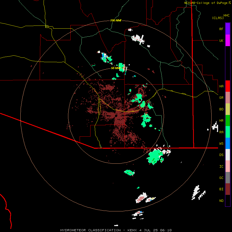The height and width of the screenshot is (232, 232).
Task: Pick the RA rain swatch
Action: click(228, 132)
